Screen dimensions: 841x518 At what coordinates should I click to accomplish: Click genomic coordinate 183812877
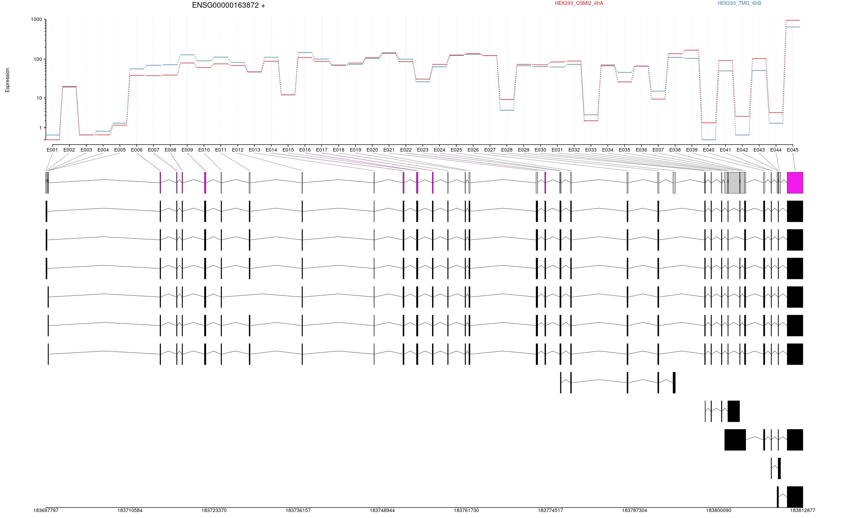tap(802, 510)
